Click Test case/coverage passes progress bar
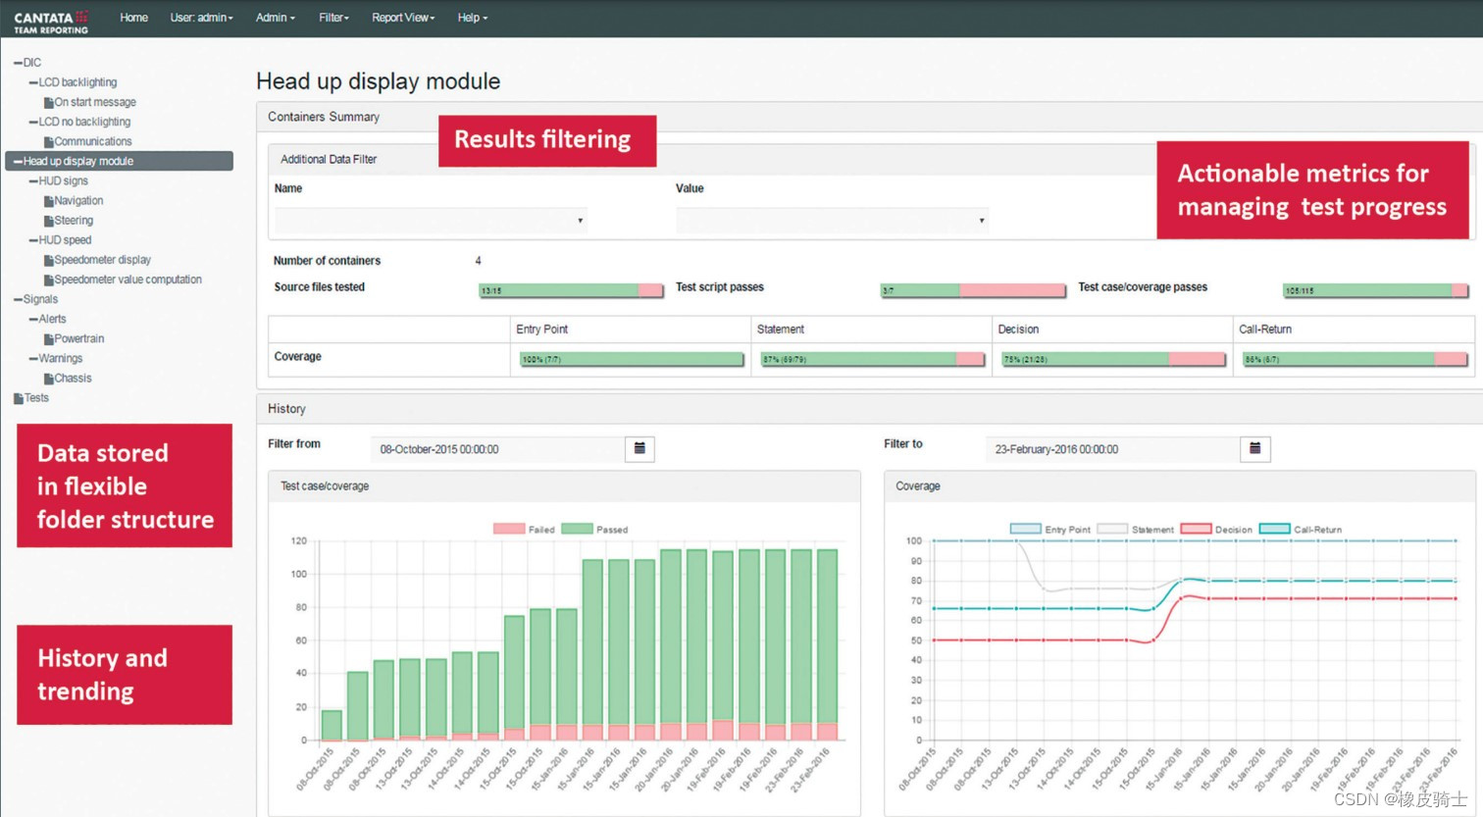Image resolution: width=1483 pixels, height=817 pixels. click(1375, 290)
